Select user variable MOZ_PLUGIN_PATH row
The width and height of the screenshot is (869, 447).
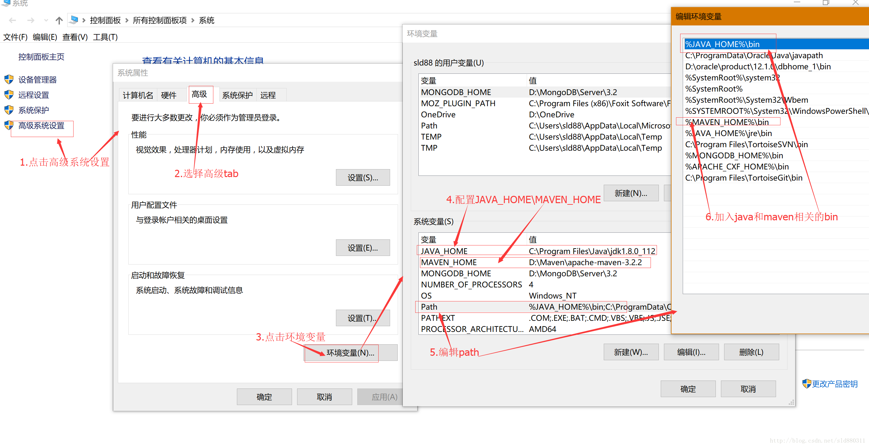point(545,103)
